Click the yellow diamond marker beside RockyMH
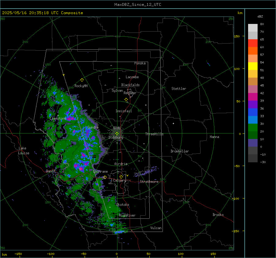The width and height of the screenshot is (276, 258). coord(82,80)
